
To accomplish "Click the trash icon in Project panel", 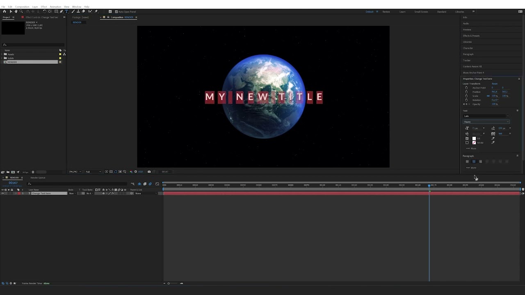I will [x=33, y=172].
